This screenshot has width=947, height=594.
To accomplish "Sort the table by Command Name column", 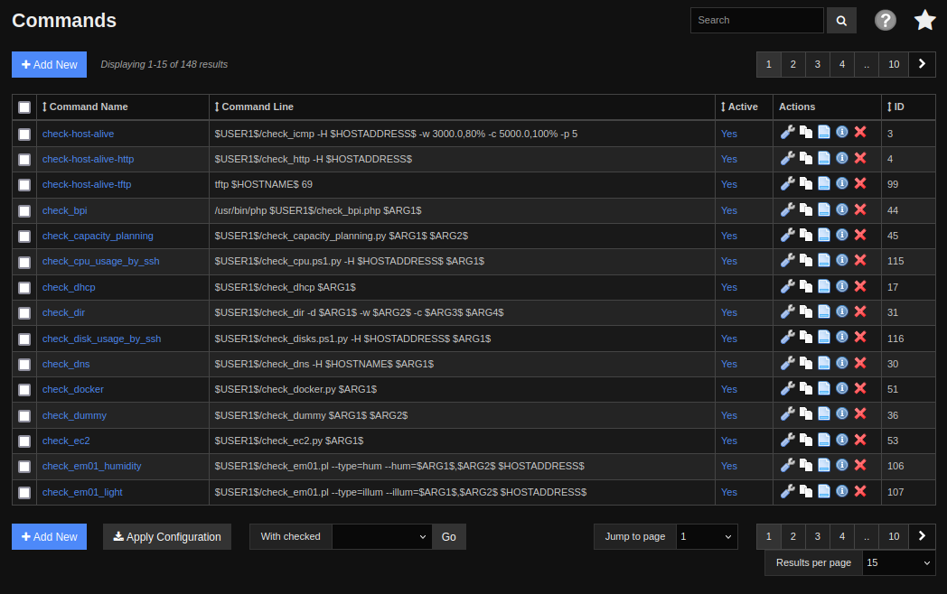I will click(88, 107).
